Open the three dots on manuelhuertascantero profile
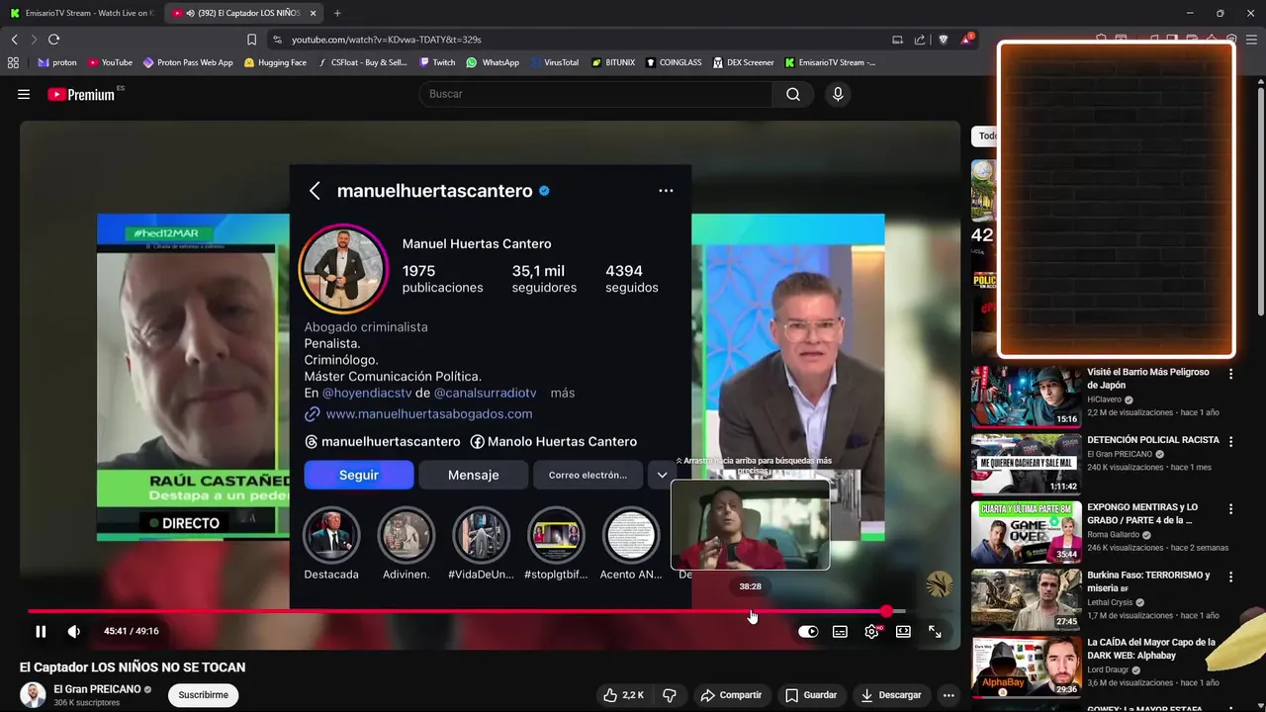This screenshot has height=712, width=1266. point(666,191)
